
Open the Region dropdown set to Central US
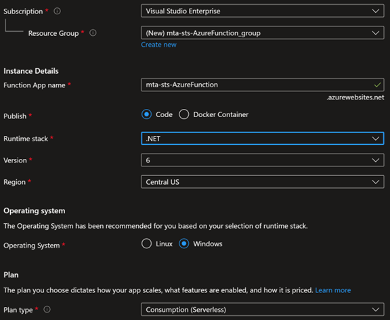263,182
